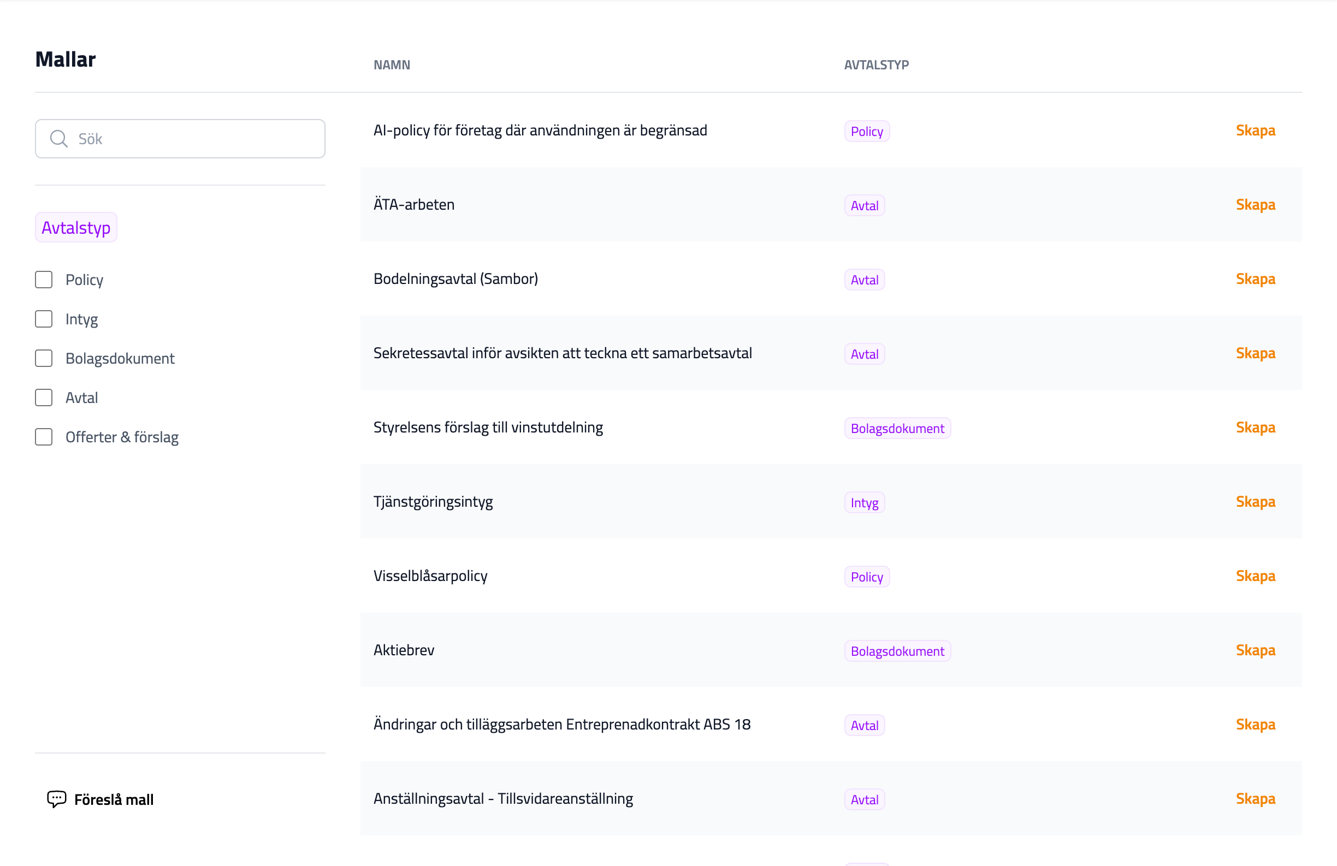Open the Föreslå mall link

114,799
